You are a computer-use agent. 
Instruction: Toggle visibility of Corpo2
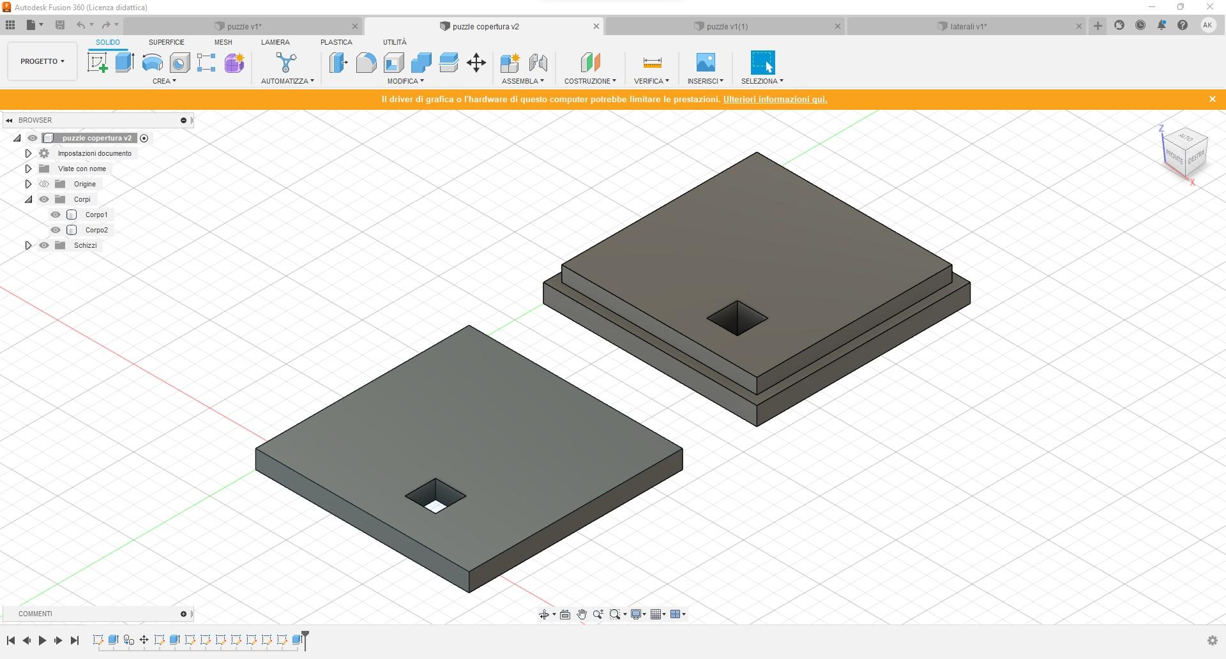(56, 230)
